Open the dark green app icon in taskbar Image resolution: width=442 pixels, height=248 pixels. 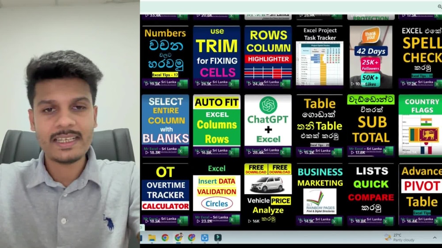[217, 238]
